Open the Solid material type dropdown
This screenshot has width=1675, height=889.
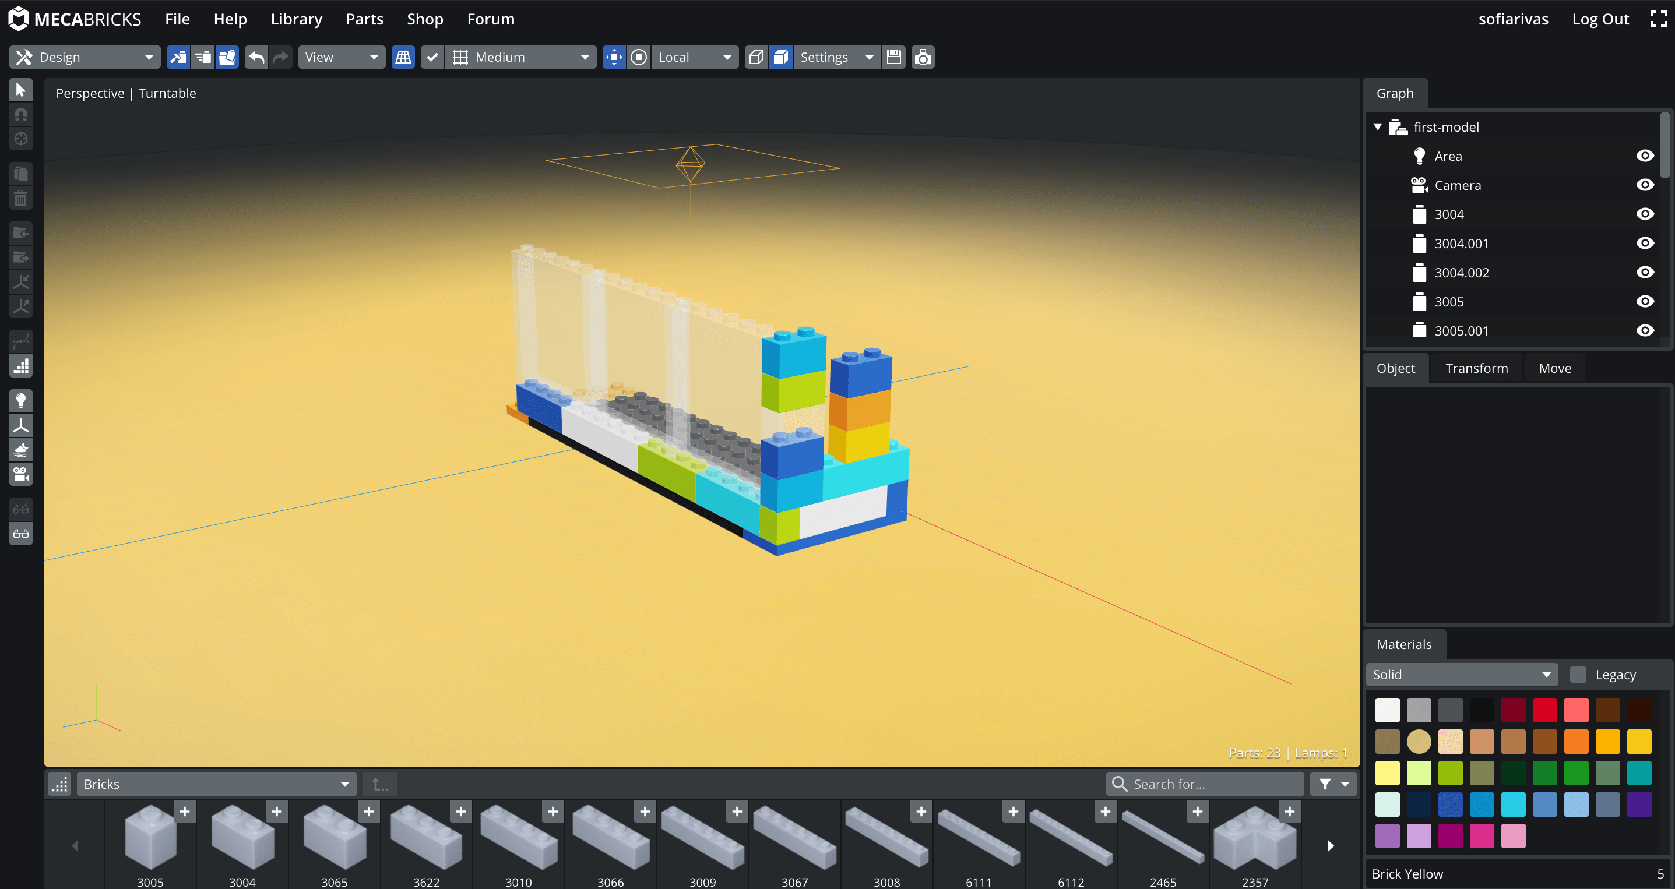pos(1462,675)
